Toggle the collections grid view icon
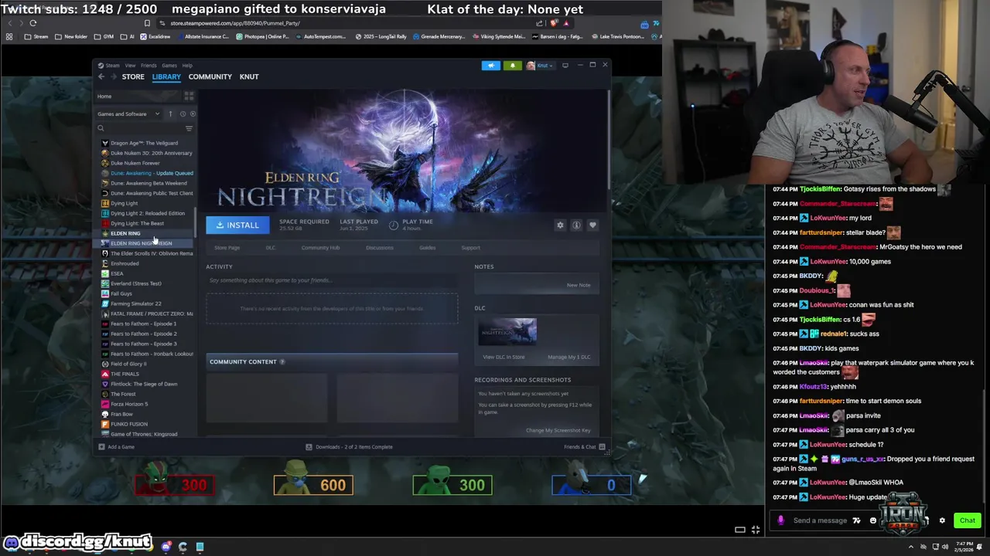Image resolution: width=990 pixels, height=556 pixels. click(189, 96)
